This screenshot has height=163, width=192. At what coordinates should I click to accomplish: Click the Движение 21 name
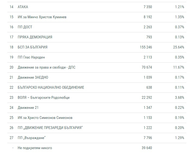(x=28, y=108)
